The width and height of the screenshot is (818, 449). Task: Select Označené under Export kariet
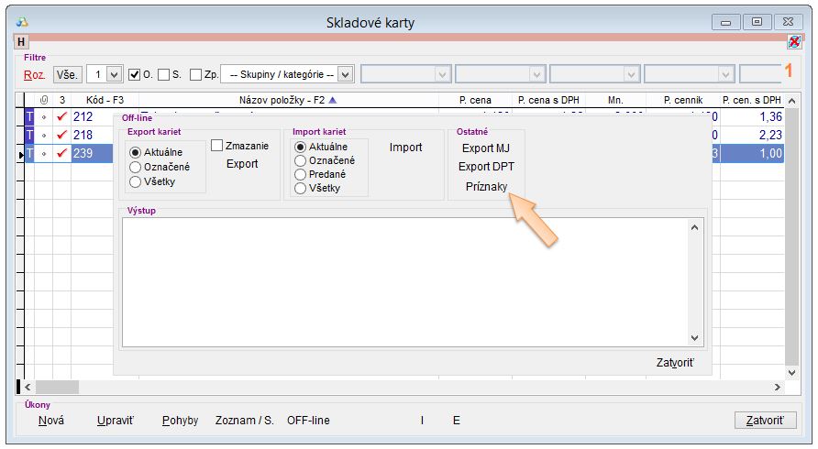point(136,167)
